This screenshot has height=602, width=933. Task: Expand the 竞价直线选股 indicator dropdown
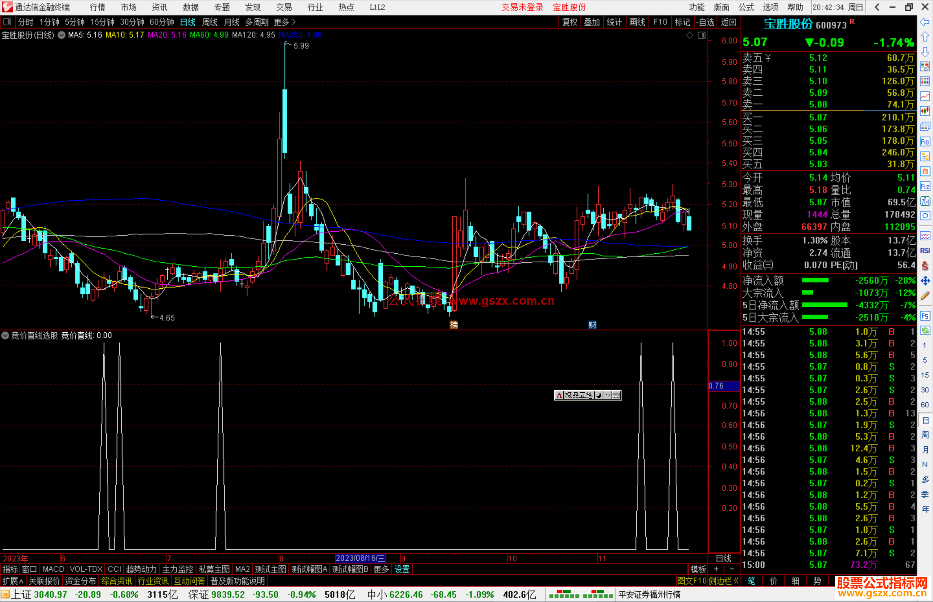[x=5, y=335]
